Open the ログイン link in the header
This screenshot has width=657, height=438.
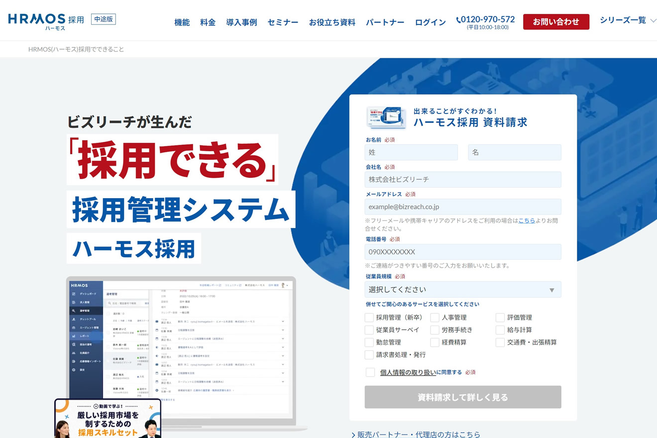coord(430,22)
